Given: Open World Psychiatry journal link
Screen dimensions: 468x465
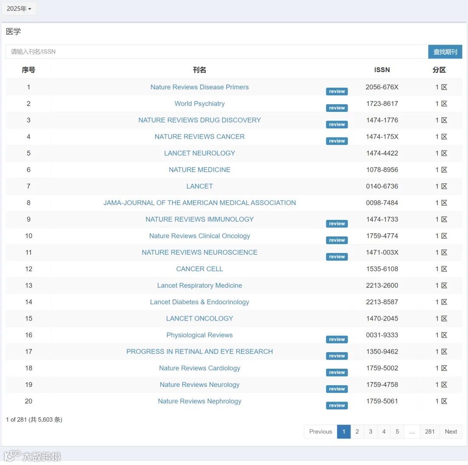Looking at the screenshot, I should pos(199,103).
